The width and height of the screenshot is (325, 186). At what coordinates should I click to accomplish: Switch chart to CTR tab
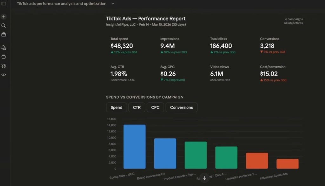tap(137, 107)
